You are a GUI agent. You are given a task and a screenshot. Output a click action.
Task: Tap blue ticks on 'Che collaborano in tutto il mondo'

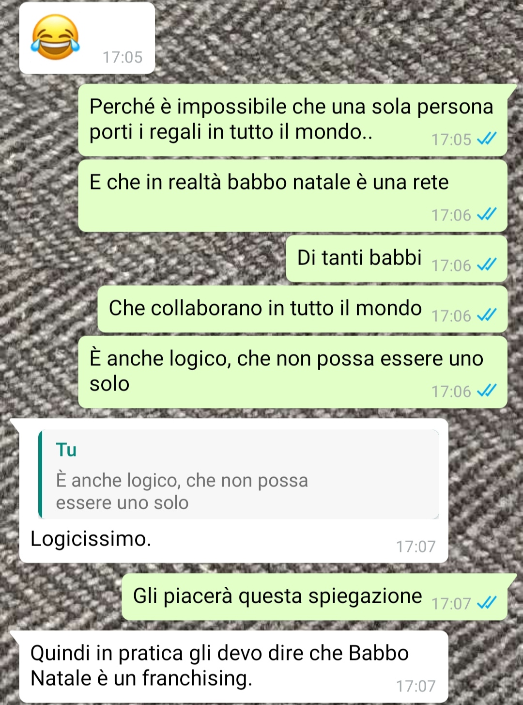click(x=487, y=315)
